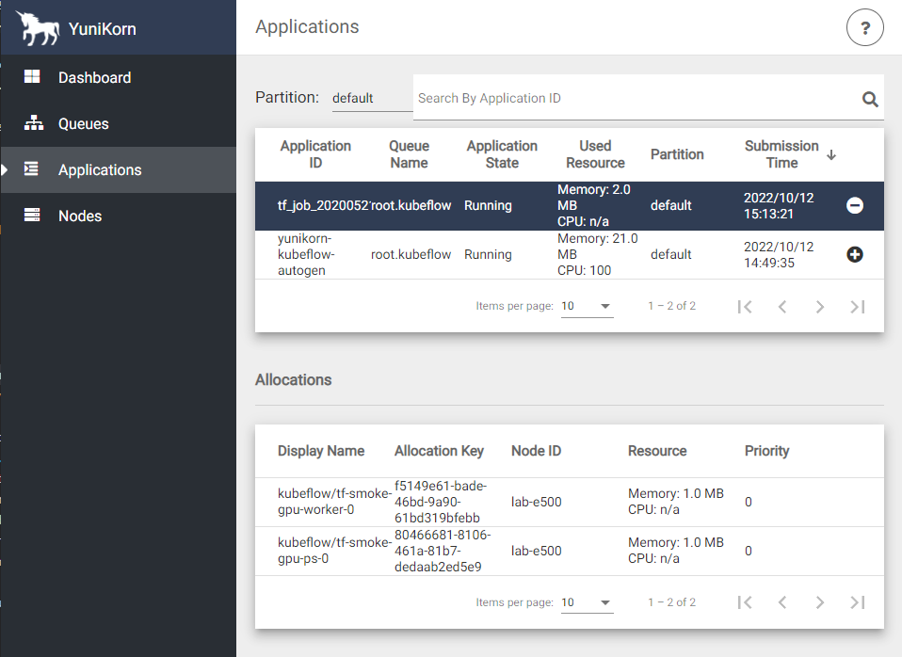Click the Search By Application ID field
Image resolution: width=902 pixels, height=657 pixels.
pyautogui.click(x=631, y=98)
